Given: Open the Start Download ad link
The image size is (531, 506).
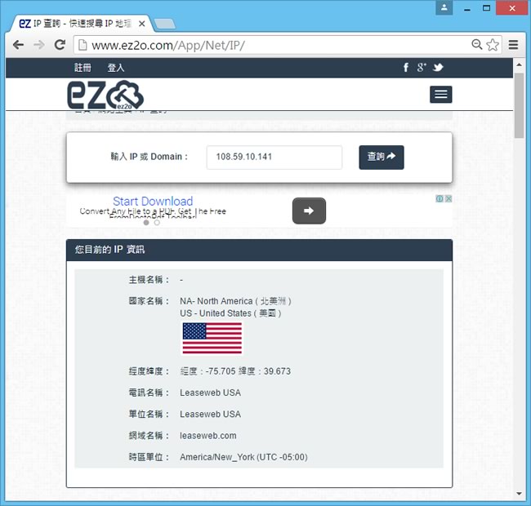Looking at the screenshot, I should (153, 202).
